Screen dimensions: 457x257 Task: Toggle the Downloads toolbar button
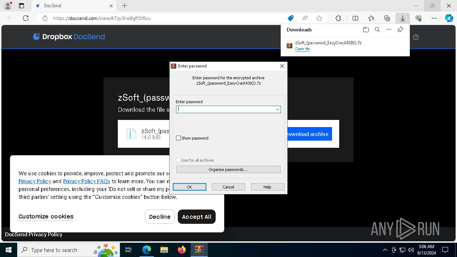click(402, 18)
